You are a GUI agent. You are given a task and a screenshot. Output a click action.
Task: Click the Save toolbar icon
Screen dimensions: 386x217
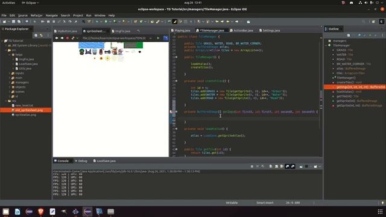click(13, 22)
